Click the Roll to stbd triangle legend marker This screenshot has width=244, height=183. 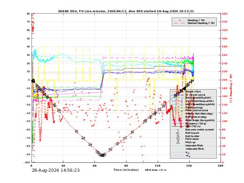coord(178,136)
